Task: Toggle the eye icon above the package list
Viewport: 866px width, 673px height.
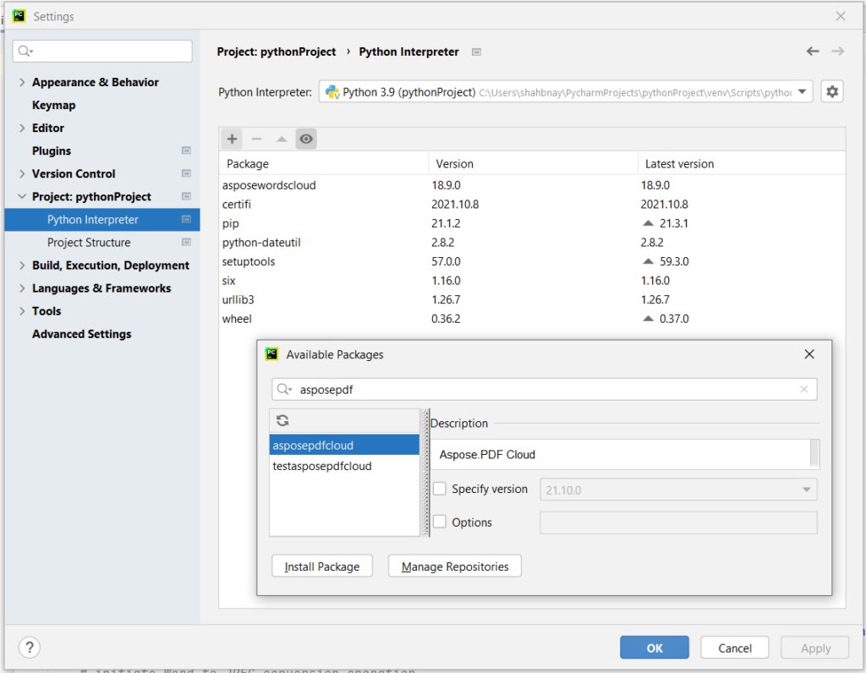Action: tap(306, 139)
